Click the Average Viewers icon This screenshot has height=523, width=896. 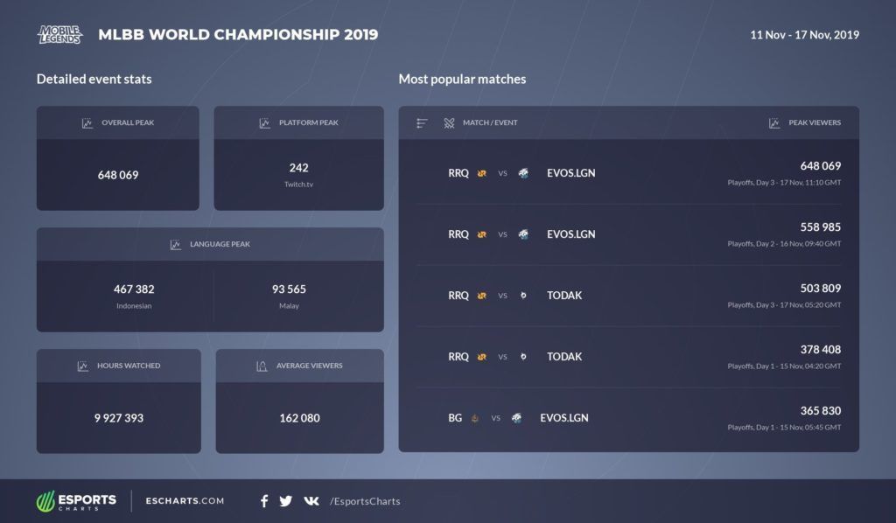tap(261, 366)
